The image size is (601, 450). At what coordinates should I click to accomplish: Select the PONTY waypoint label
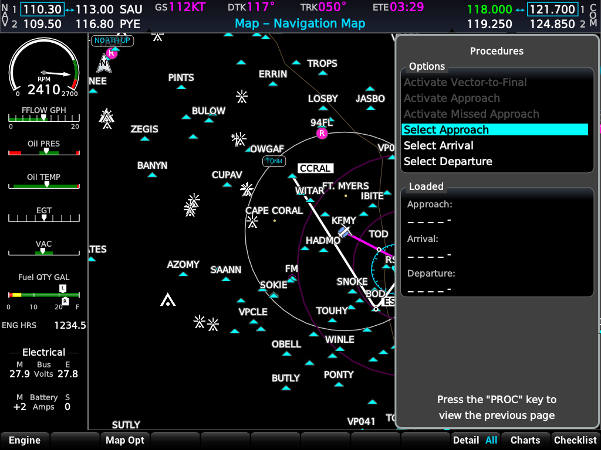(x=339, y=374)
